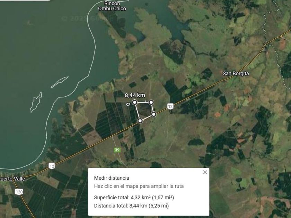Select the Rincón Ombu Chico place label

(112, 6)
